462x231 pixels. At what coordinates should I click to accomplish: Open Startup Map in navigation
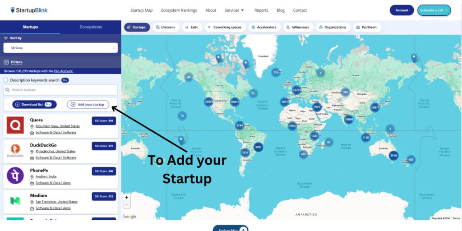141,10
